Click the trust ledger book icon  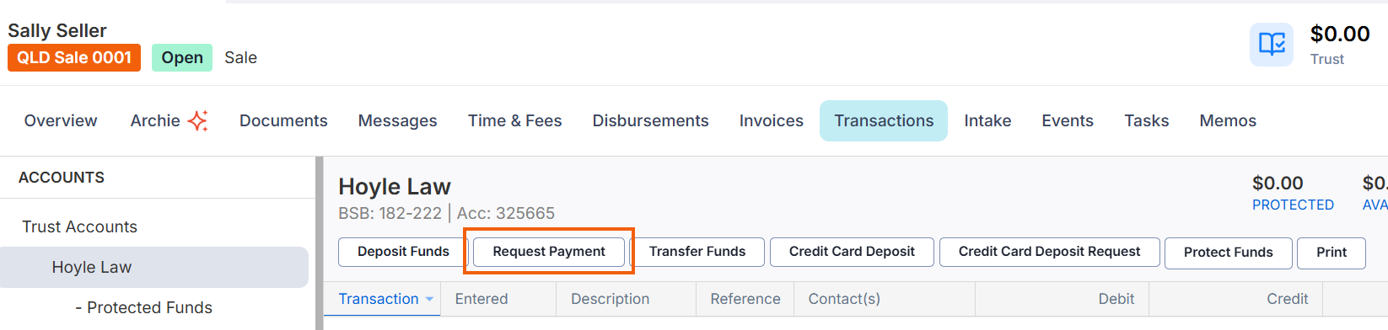point(1271,44)
